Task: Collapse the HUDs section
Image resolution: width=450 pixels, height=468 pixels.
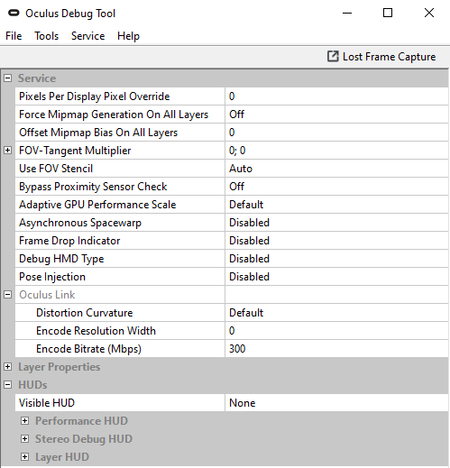Action: click(x=8, y=385)
